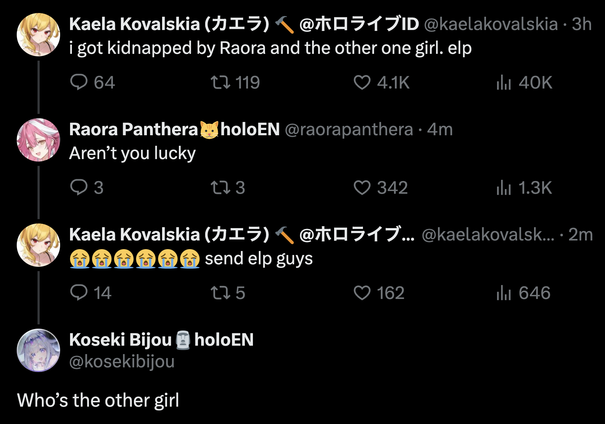
Task: Open Raora Panthera holoEN display name link
Action: tap(174, 129)
